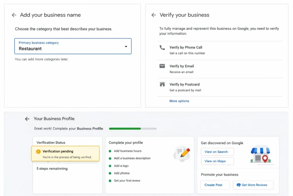The height and width of the screenshot is (196, 293).
Task: Choose Verify by Postcard option
Action: [x=220, y=87]
